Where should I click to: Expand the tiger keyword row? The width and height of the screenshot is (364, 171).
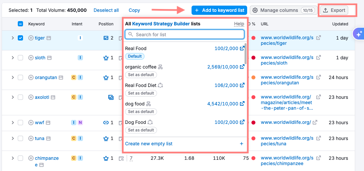13,38
